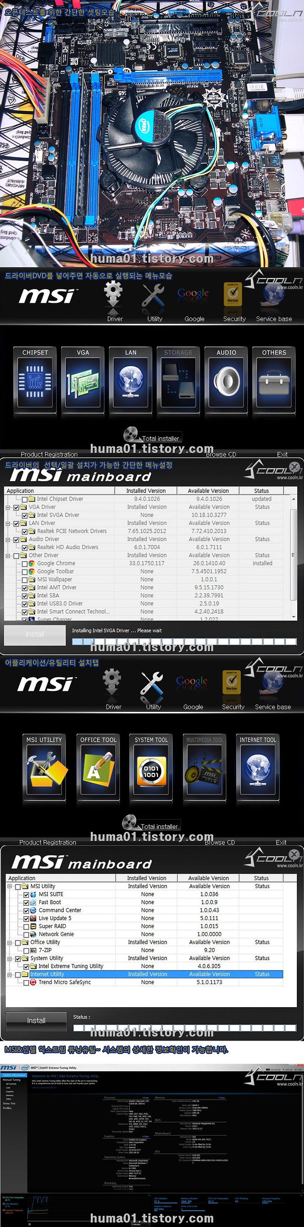Open the SYSTEM TOOL tile
The image size is (304, 1227).
[151, 767]
